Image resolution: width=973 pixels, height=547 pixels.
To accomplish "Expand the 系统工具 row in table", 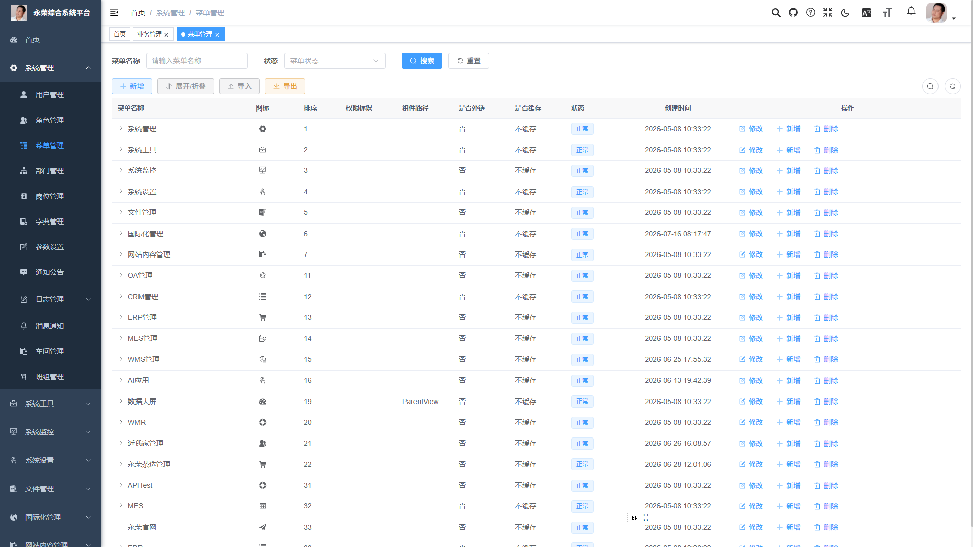I will [121, 150].
